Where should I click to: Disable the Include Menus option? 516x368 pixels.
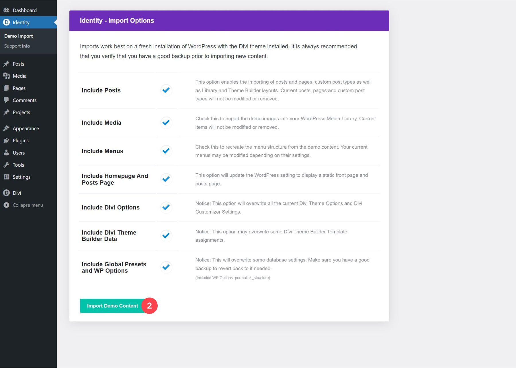pyautogui.click(x=166, y=151)
